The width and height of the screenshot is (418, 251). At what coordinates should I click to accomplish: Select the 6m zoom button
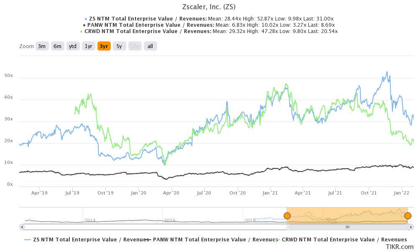pyautogui.click(x=57, y=46)
